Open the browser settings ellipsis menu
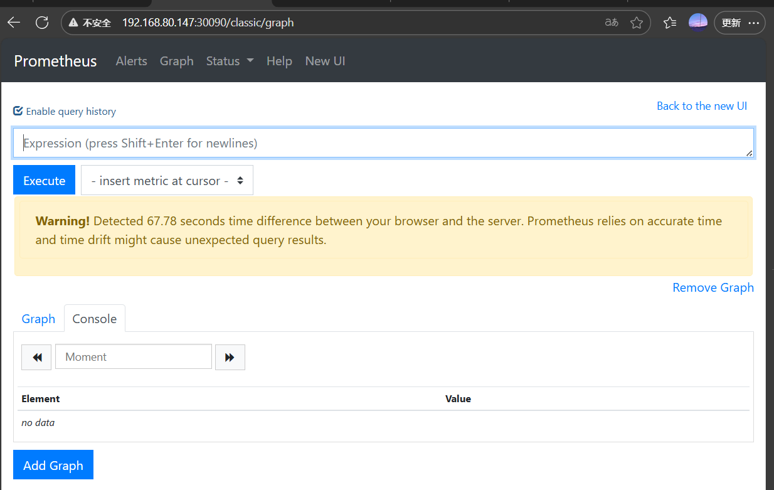The image size is (774, 490). (753, 23)
